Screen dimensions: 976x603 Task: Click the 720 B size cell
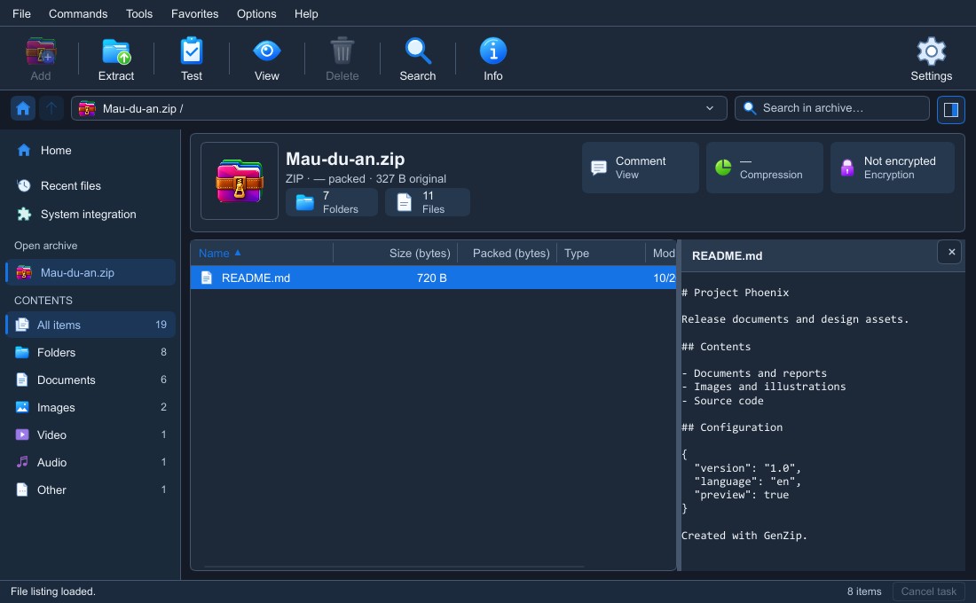431,278
